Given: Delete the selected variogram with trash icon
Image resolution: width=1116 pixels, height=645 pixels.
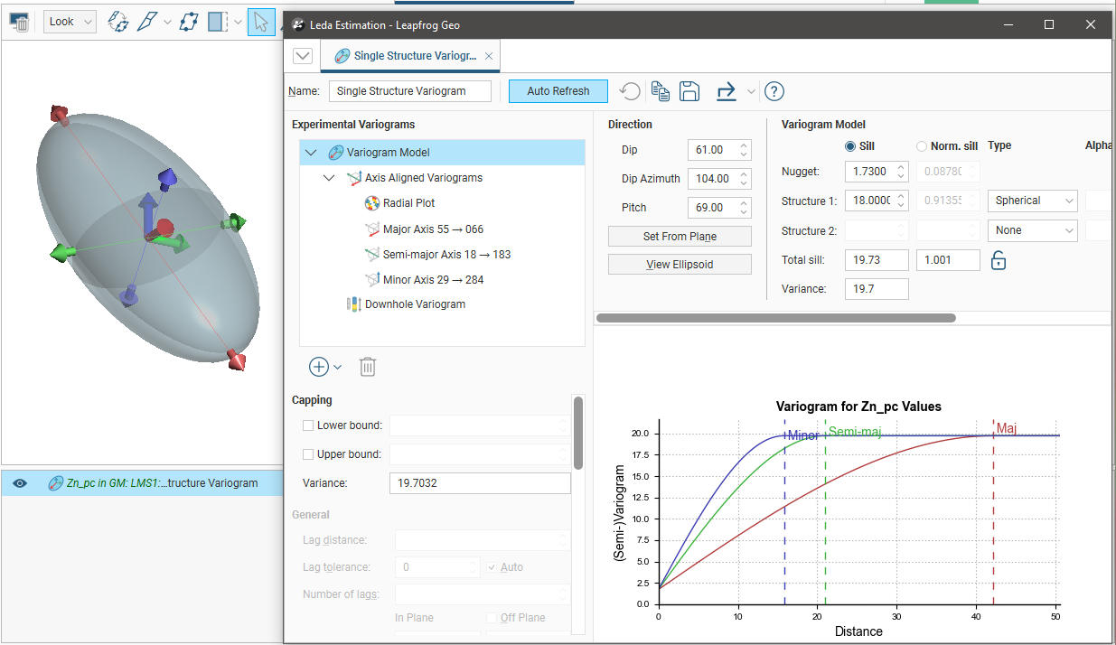Looking at the screenshot, I should (x=368, y=367).
